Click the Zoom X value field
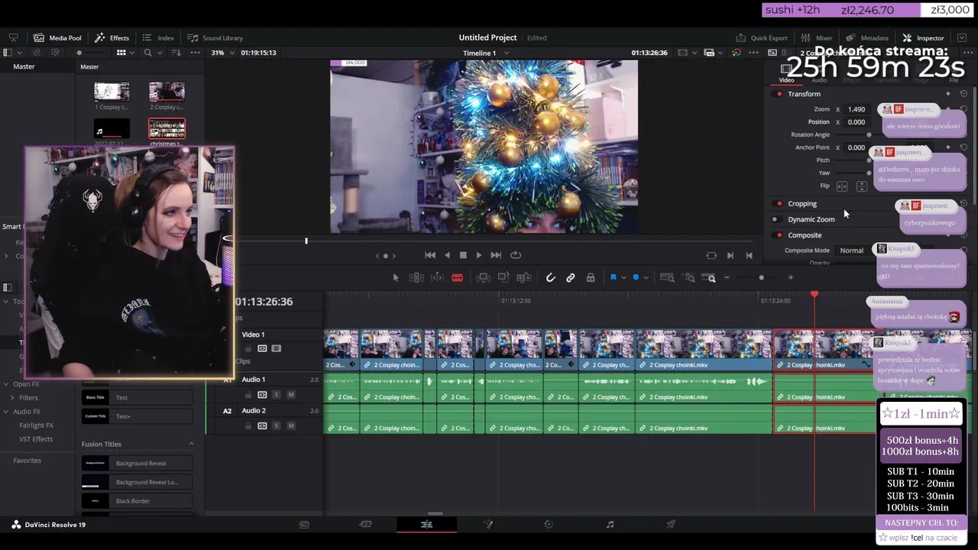The image size is (978, 550). point(857,109)
